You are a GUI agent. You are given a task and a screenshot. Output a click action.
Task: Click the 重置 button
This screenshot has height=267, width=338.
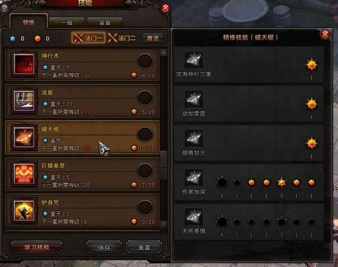(x=144, y=247)
